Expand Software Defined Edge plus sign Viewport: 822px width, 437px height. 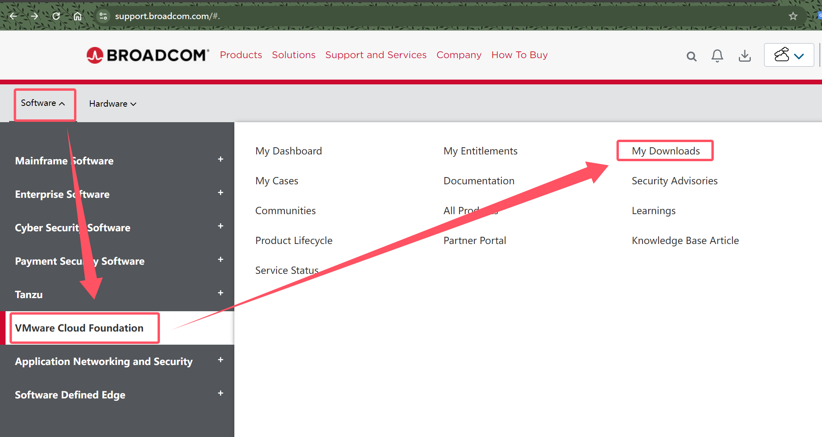220,393
